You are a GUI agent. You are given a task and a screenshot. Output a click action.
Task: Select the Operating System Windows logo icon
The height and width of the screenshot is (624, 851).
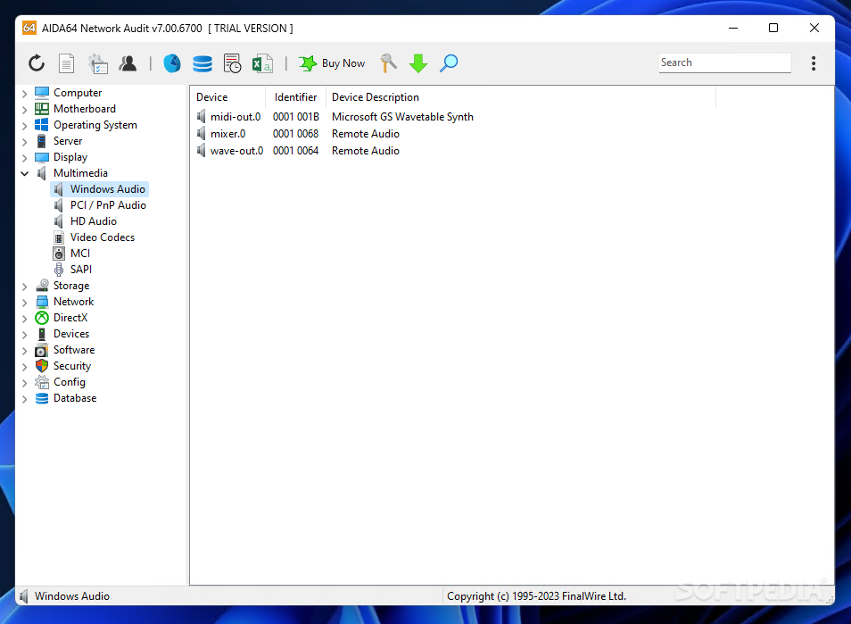pos(42,125)
